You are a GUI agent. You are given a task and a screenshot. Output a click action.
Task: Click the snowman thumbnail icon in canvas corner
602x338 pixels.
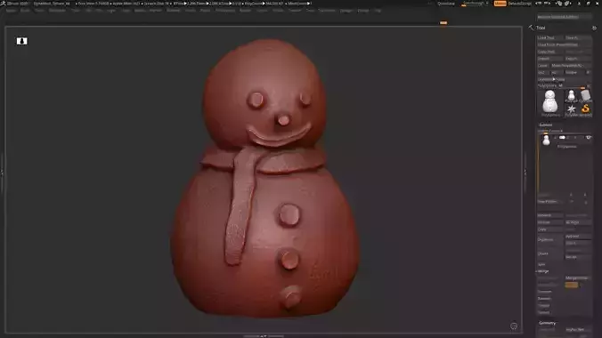tap(22, 41)
